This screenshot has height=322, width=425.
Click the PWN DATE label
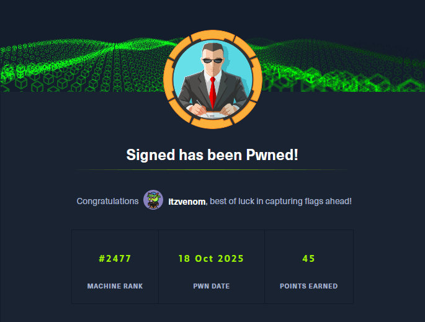tap(212, 286)
